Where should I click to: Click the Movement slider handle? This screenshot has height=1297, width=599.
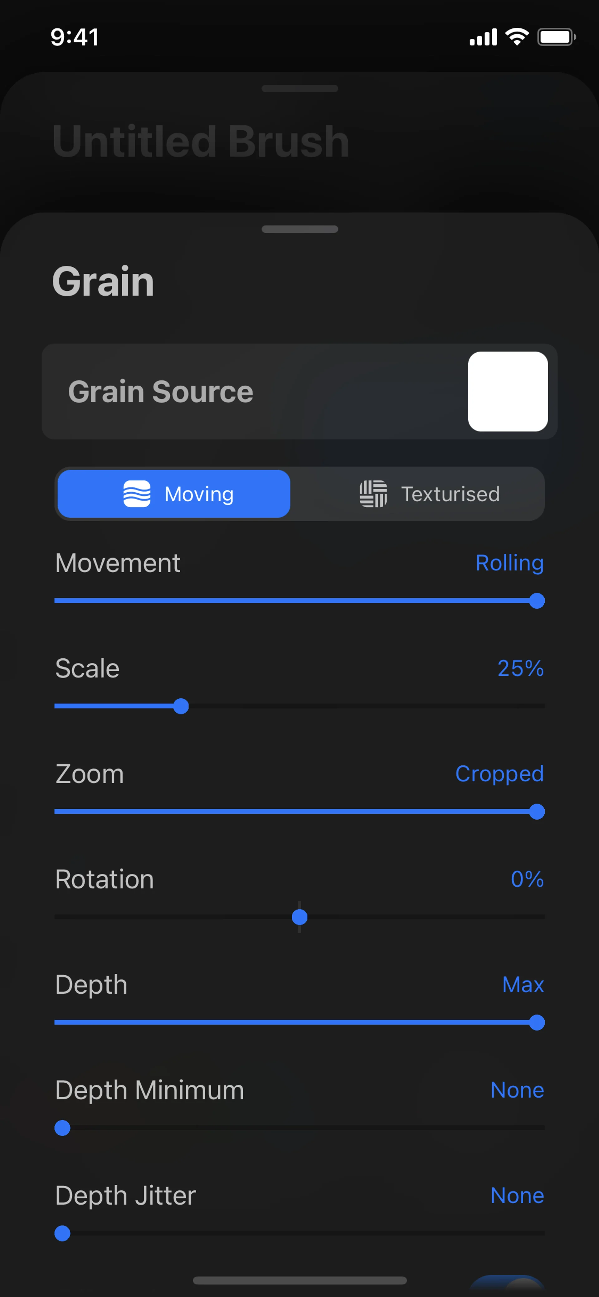click(537, 601)
